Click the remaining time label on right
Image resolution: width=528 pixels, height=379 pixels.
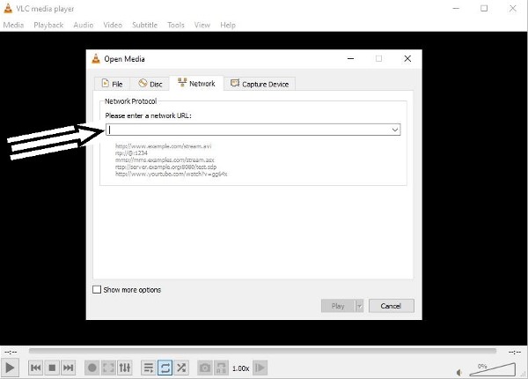pyautogui.click(x=515, y=352)
